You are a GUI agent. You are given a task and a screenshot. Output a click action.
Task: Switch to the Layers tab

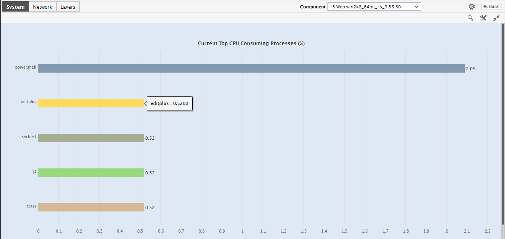click(x=68, y=7)
